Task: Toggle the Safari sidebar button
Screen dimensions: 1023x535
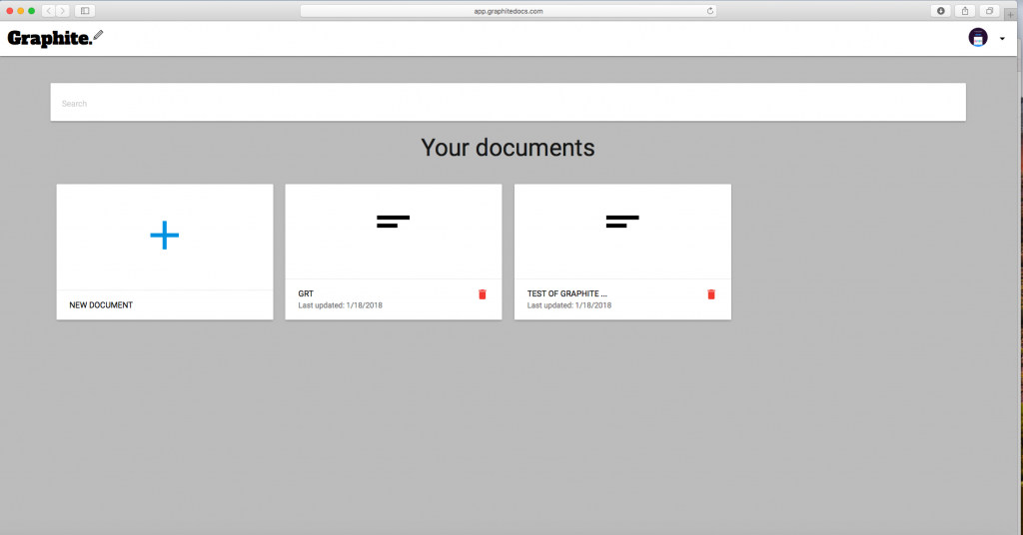Action: click(85, 11)
